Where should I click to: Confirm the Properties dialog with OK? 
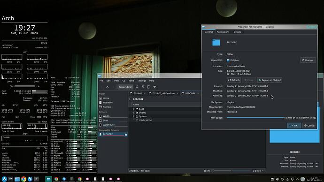(x=294, y=125)
